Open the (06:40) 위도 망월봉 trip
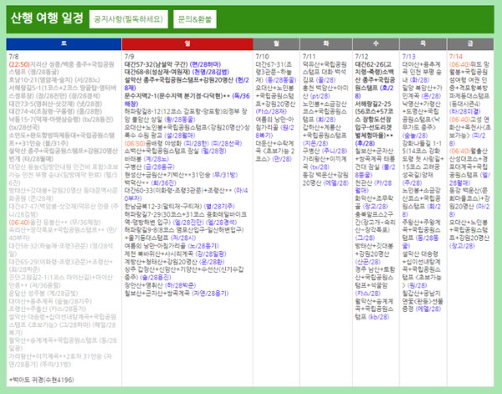This screenshot has height=394, width=502. click(x=469, y=88)
